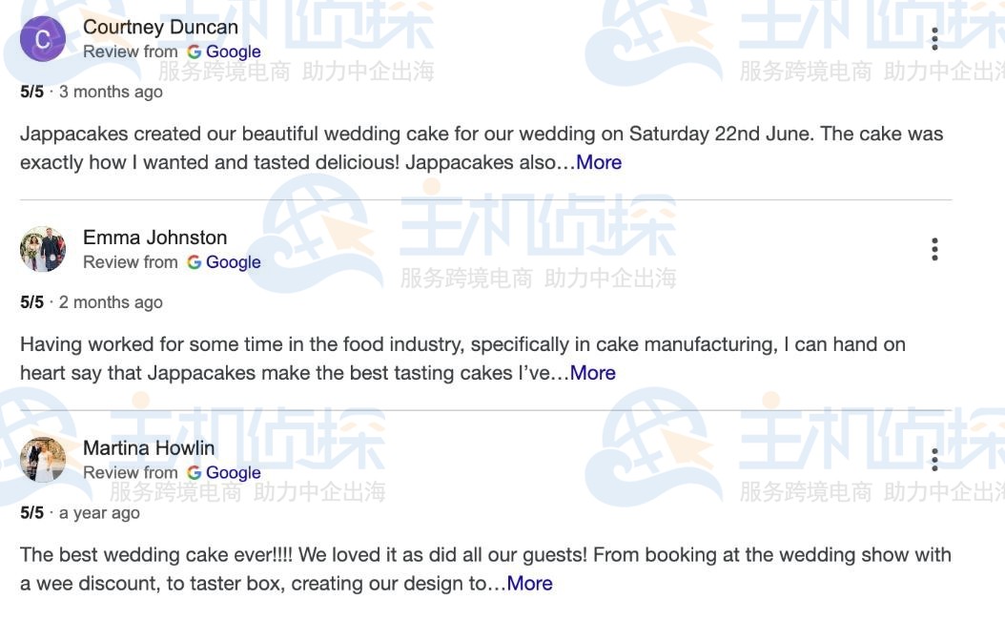1005x621 pixels.
Task: Open Martina Howlin's reviewer name
Action: pos(149,447)
